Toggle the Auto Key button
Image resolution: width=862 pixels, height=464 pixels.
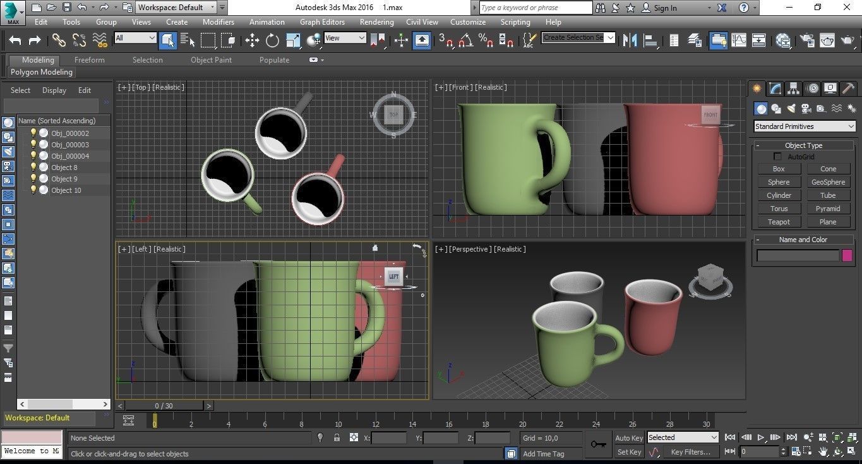point(629,437)
